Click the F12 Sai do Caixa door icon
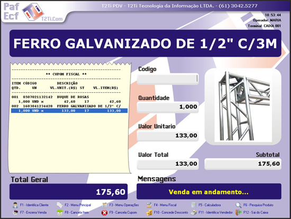Viewport: 291px width, 219px height. 239,213
